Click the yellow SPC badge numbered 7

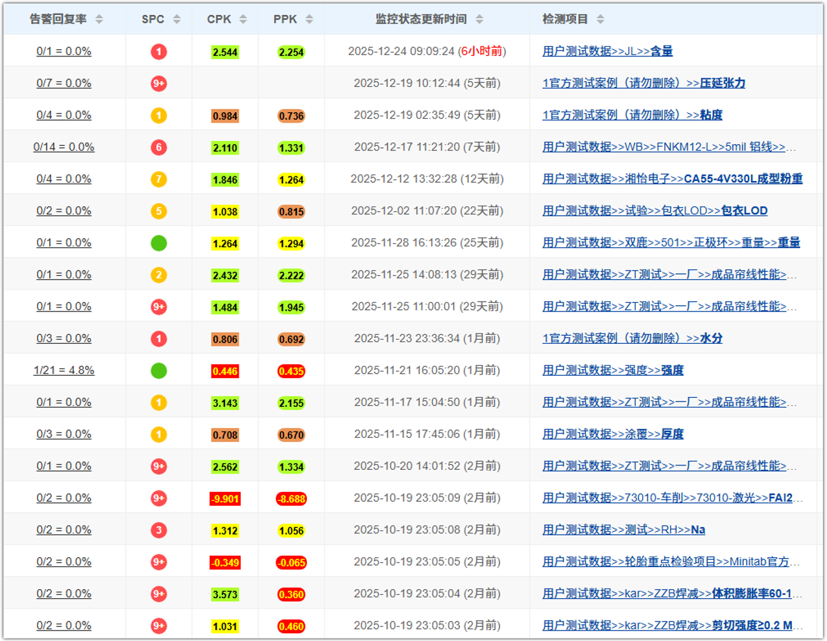(x=158, y=179)
